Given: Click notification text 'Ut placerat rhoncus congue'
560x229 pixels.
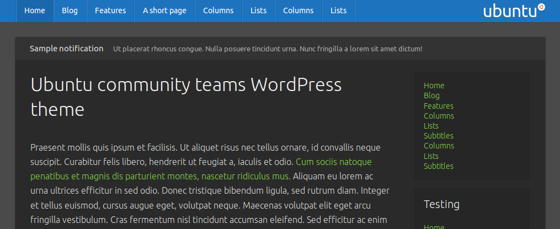Looking at the screenshot, I should click(158, 49).
